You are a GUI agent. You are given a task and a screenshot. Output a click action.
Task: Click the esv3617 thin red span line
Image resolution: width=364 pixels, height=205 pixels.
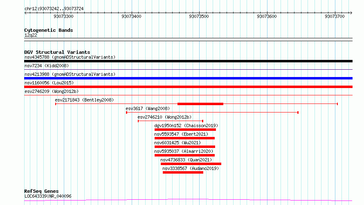[212, 112]
